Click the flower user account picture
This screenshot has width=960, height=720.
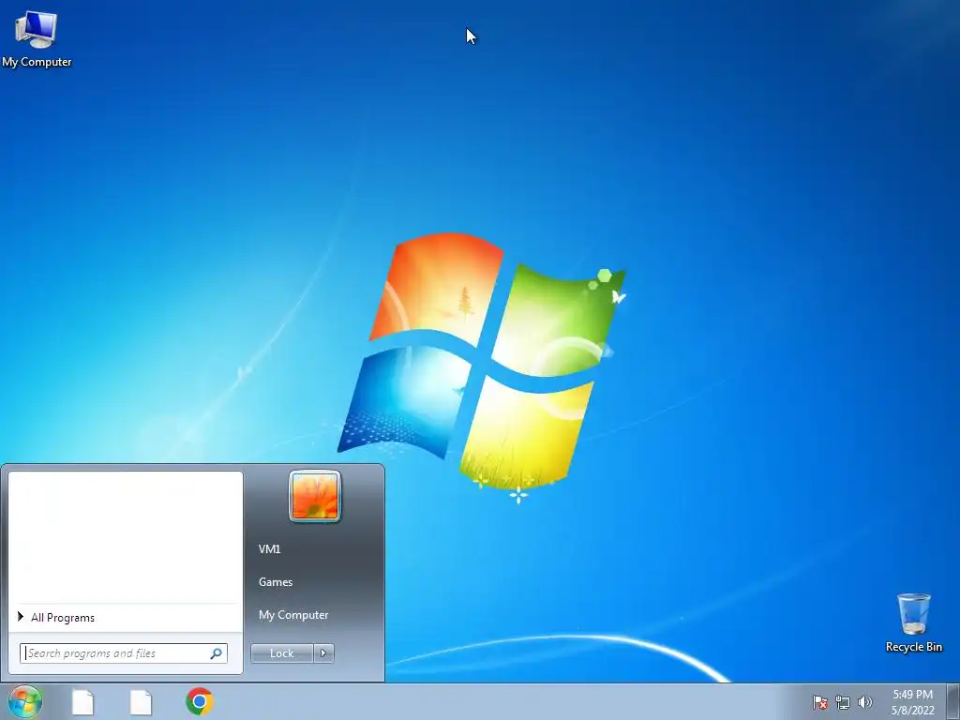(315, 497)
